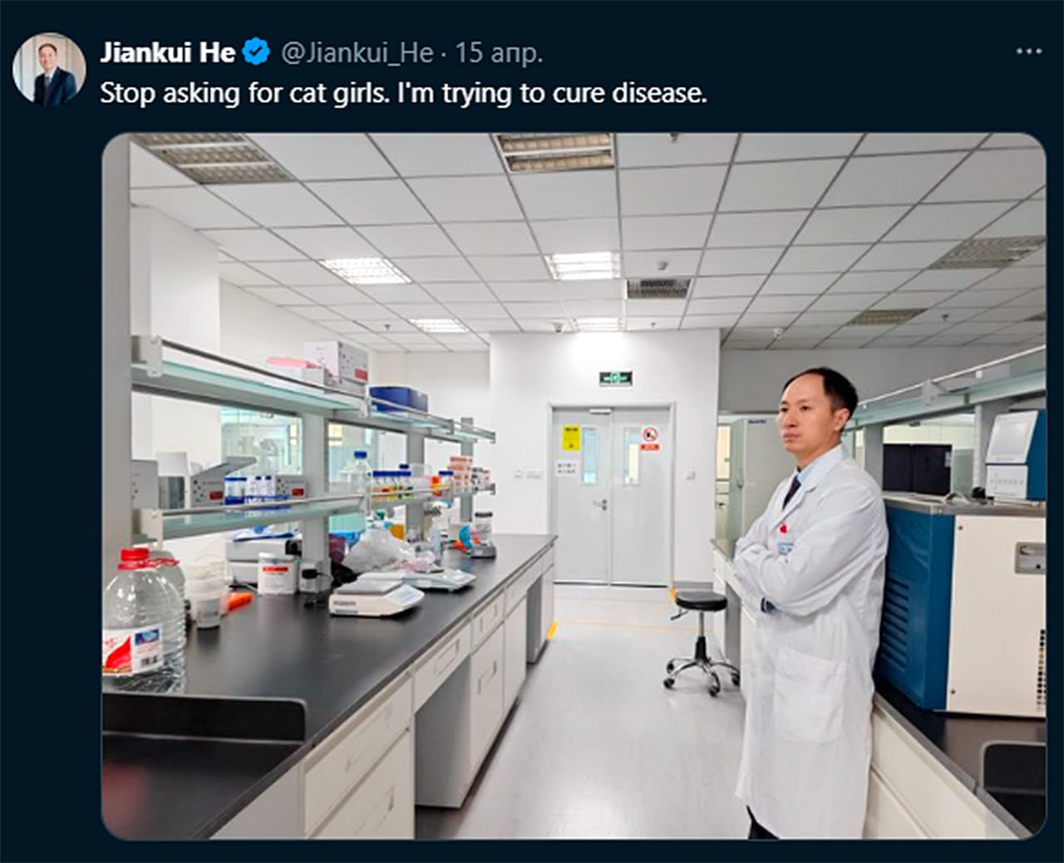Open the tweet's three-dot more options menu
The width and height of the screenshot is (1064, 863).
(x=1028, y=51)
